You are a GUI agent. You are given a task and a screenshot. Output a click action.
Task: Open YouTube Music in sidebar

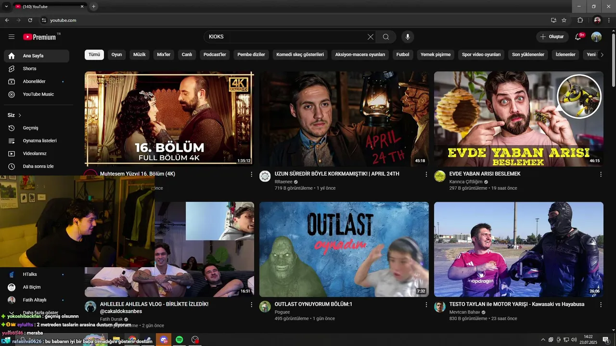[37, 94]
